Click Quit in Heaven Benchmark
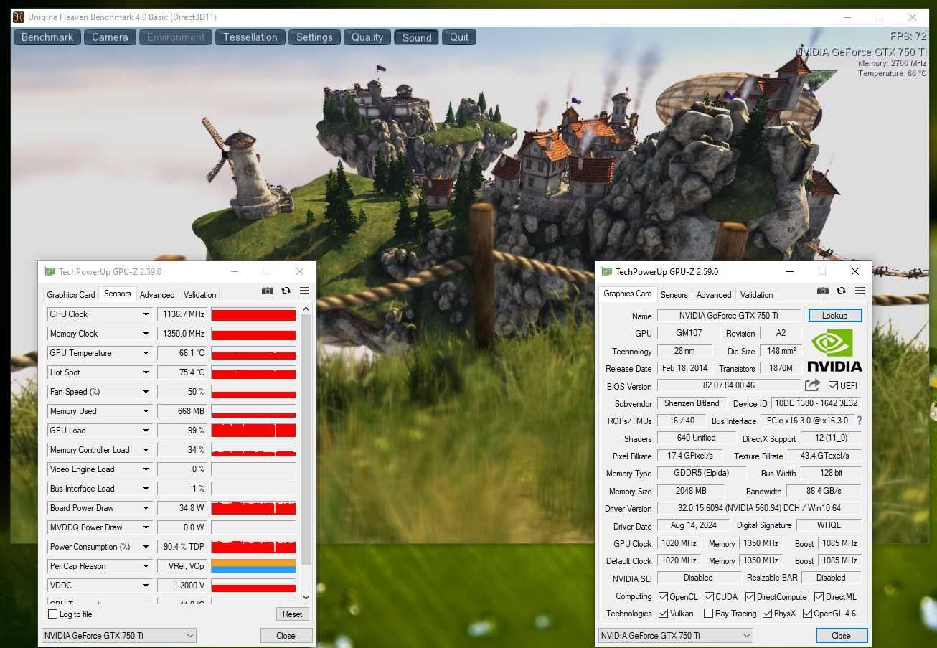 459,37
